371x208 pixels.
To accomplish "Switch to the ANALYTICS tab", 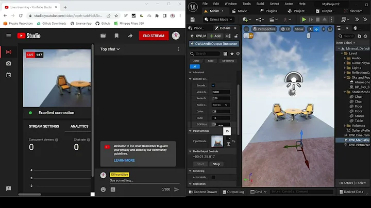I will point(79,127).
